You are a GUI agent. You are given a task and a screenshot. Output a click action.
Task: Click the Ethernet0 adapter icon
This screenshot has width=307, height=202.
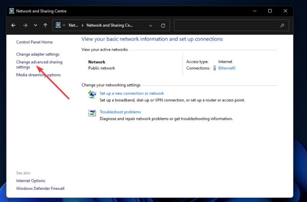(x=215, y=68)
